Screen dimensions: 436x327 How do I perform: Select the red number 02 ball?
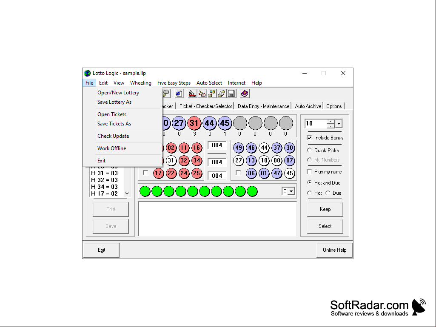171,148
